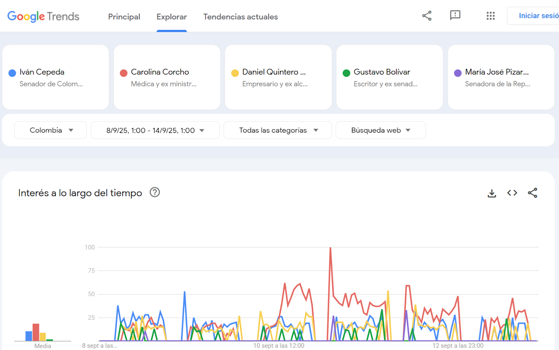Share the Interés a lo largo chart
559x350 pixels.
point(532,193)
